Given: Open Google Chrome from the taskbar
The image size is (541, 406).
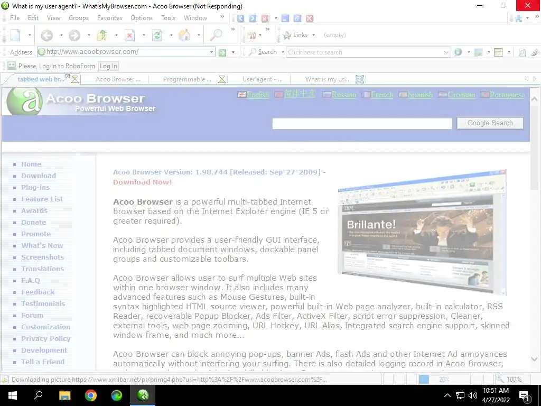Looking at the screenshot, I should coord(91,395).
